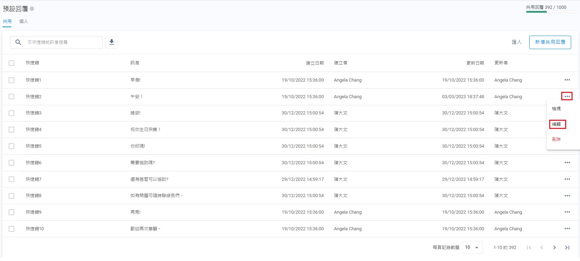
Task: Click the search magnifier icon
Action: 18,42
